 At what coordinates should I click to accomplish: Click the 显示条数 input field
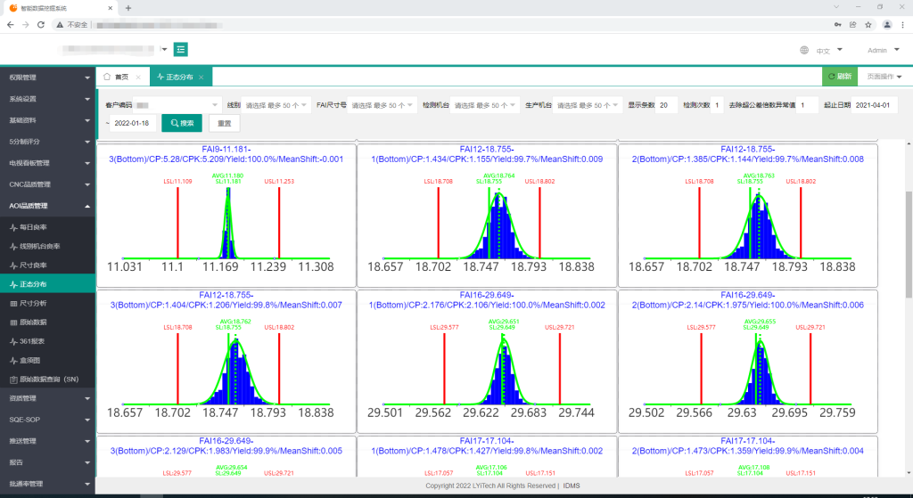point(667,105)
